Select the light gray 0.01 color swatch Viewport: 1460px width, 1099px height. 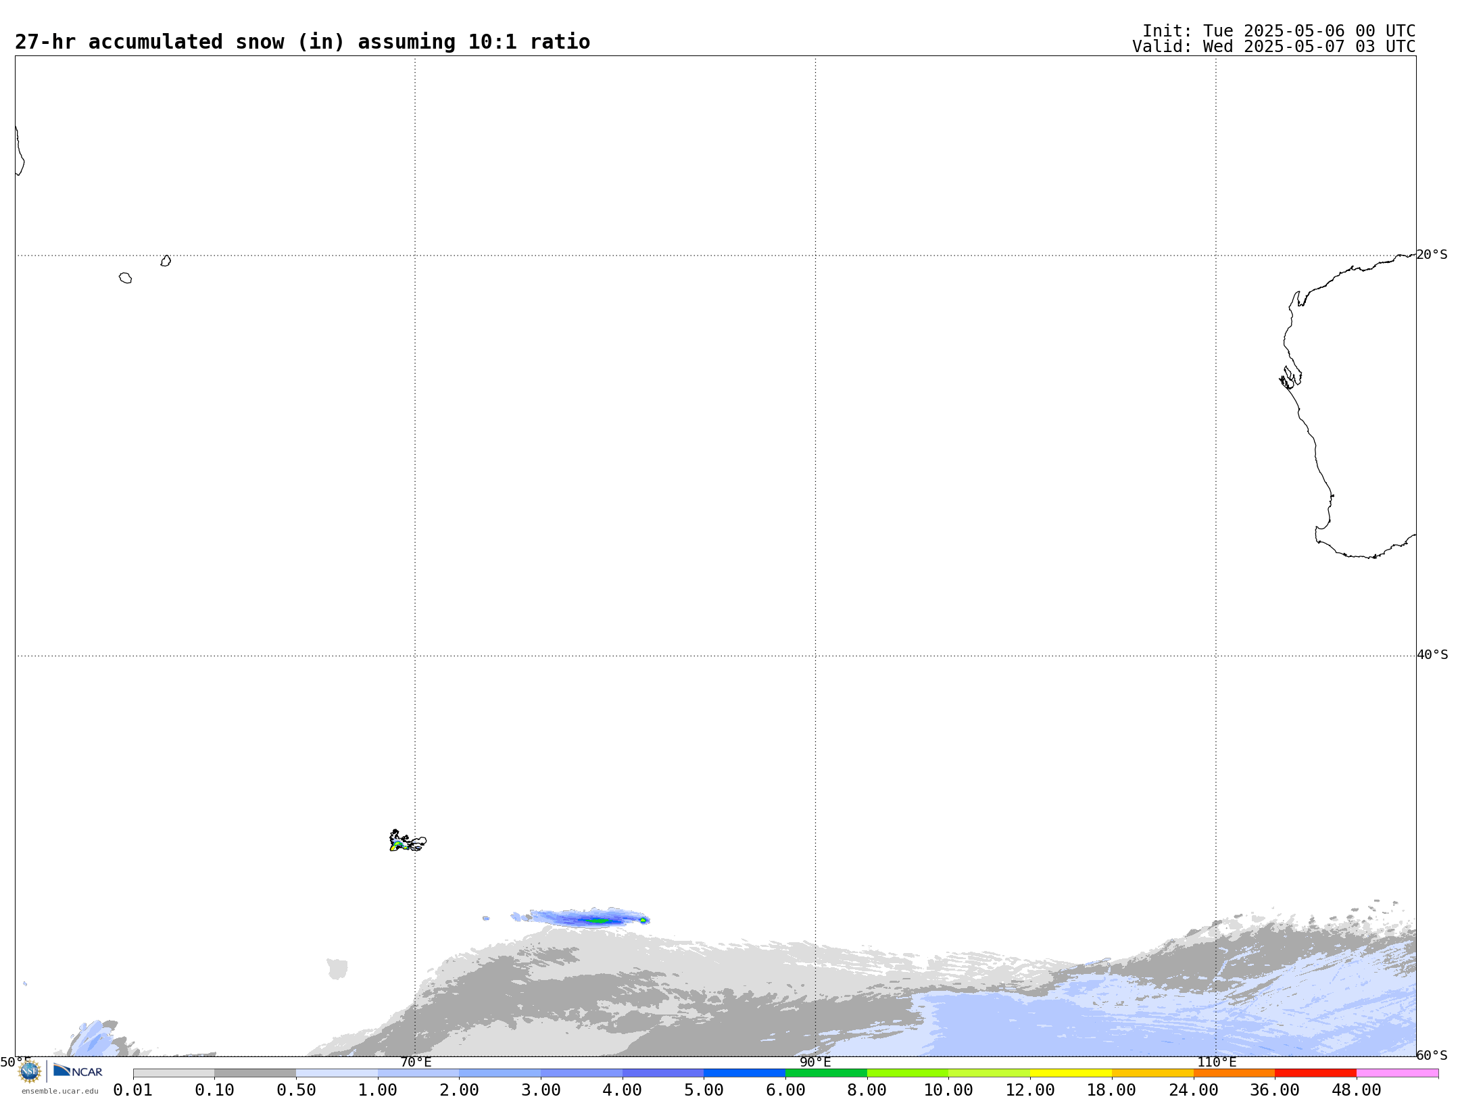[x=174, y=1073]
